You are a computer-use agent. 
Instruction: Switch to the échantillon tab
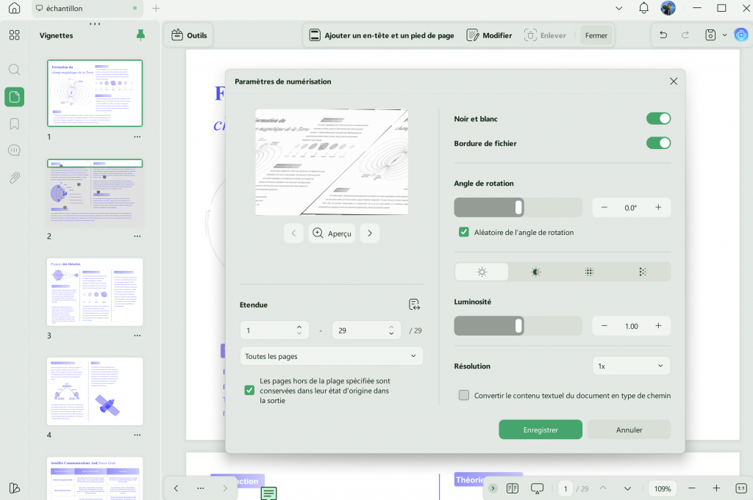(88, 8)
